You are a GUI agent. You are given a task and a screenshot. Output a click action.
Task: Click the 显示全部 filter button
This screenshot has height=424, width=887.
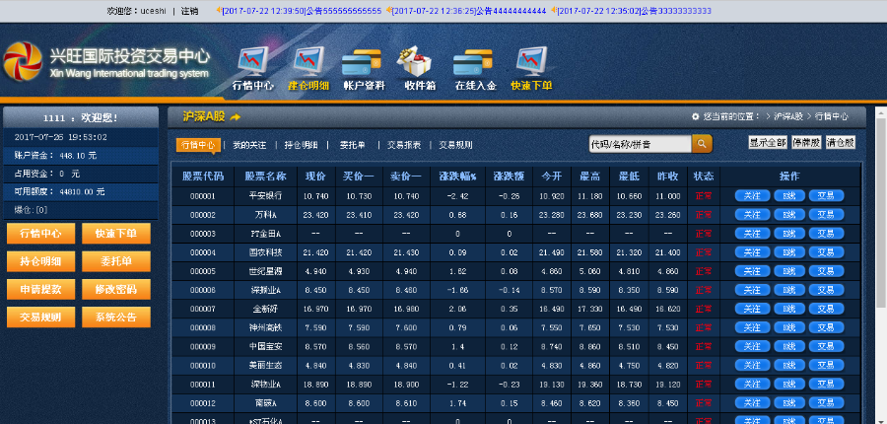point(768,143)
